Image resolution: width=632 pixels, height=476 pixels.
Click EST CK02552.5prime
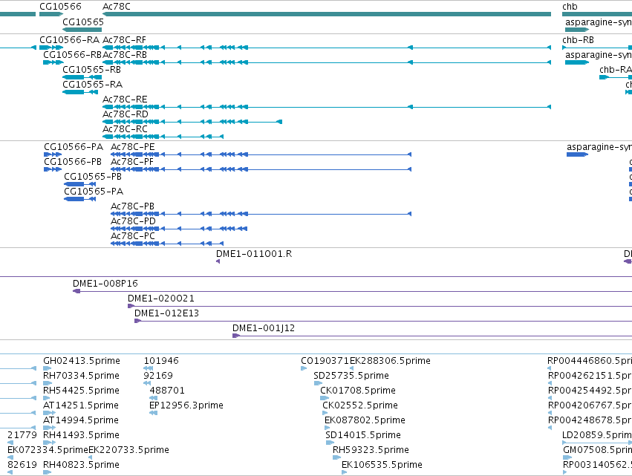point(325,413)
